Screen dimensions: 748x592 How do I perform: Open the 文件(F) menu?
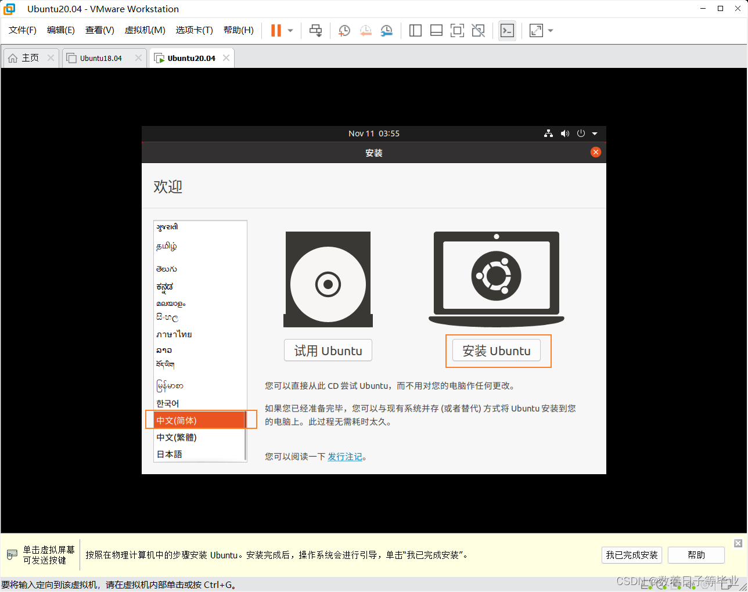(23, 30)
